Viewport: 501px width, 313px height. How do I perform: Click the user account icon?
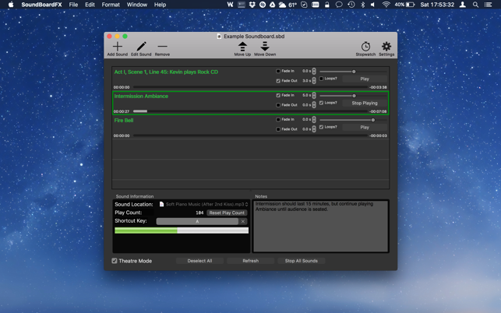(x=462, y=5)
